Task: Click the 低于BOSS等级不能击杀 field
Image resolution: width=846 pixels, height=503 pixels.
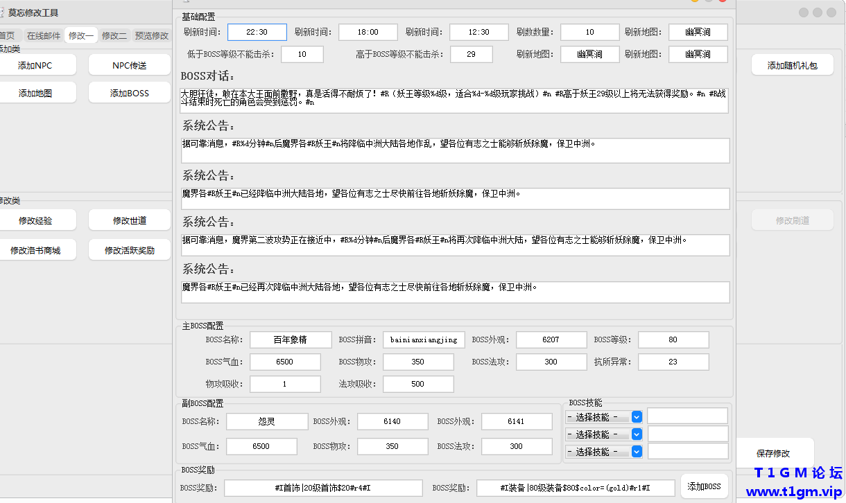Action: pos(302,54)
